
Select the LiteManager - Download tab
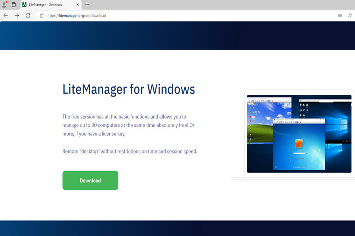click(x=47, y=5)
